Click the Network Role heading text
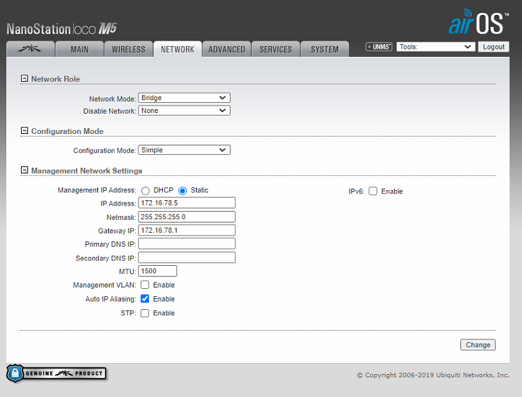Image resolution: width=522 pixels, height=397 pixels. [55, 79]
